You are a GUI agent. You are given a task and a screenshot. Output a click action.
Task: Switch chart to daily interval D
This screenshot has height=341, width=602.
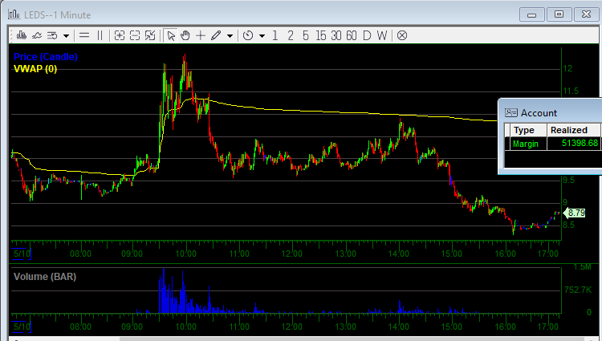[367, 35]
